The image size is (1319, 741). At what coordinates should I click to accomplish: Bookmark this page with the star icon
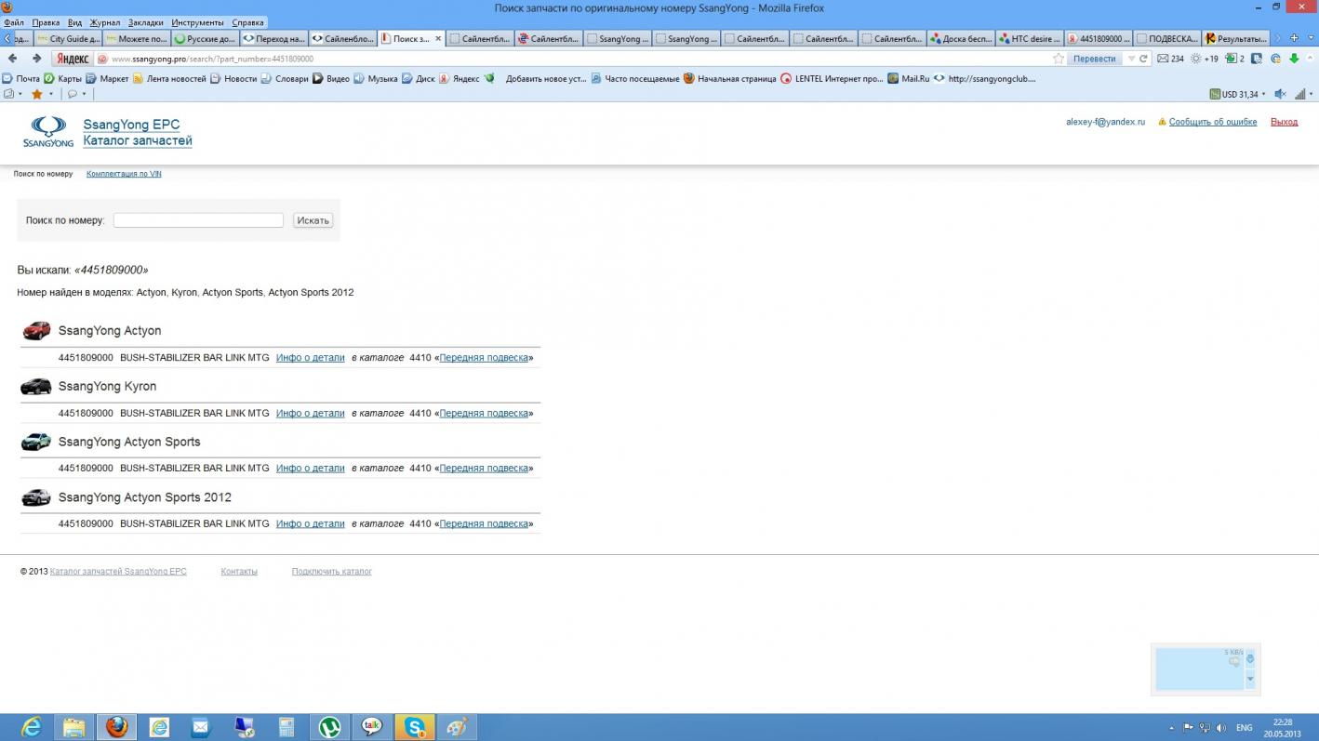click(1059, 59)
